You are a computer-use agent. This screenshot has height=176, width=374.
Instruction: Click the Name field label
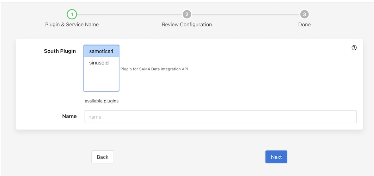[x=69, y=116]
